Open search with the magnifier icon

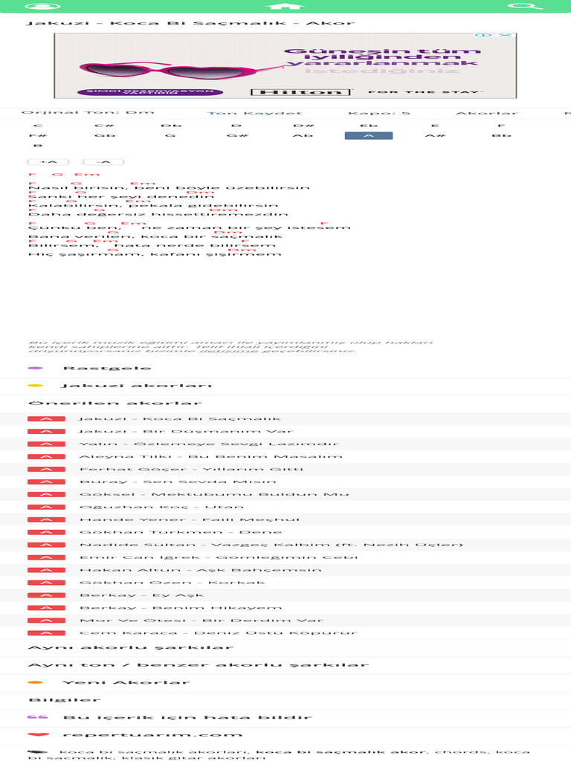[x=525, y=6]
